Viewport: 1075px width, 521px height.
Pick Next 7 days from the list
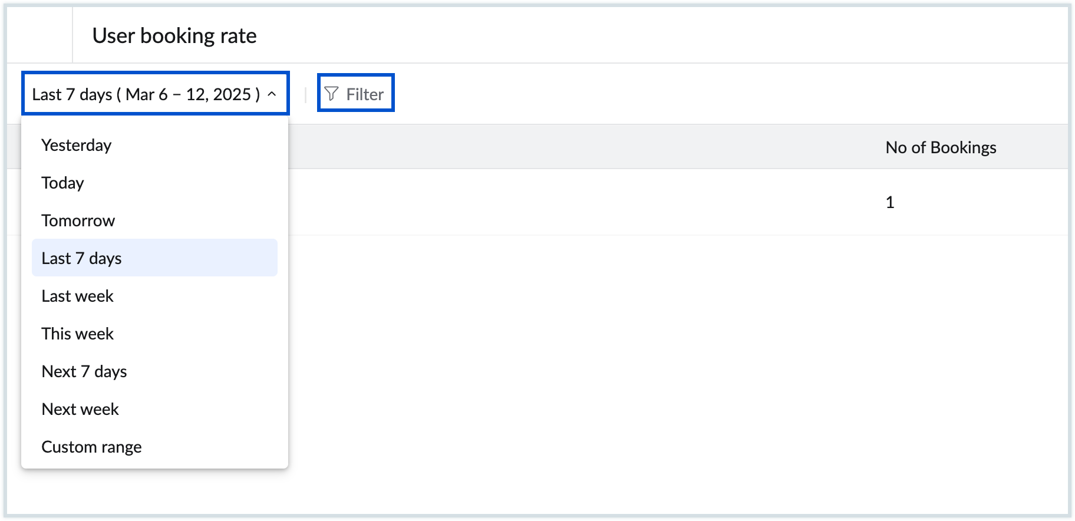coord(84,371)
